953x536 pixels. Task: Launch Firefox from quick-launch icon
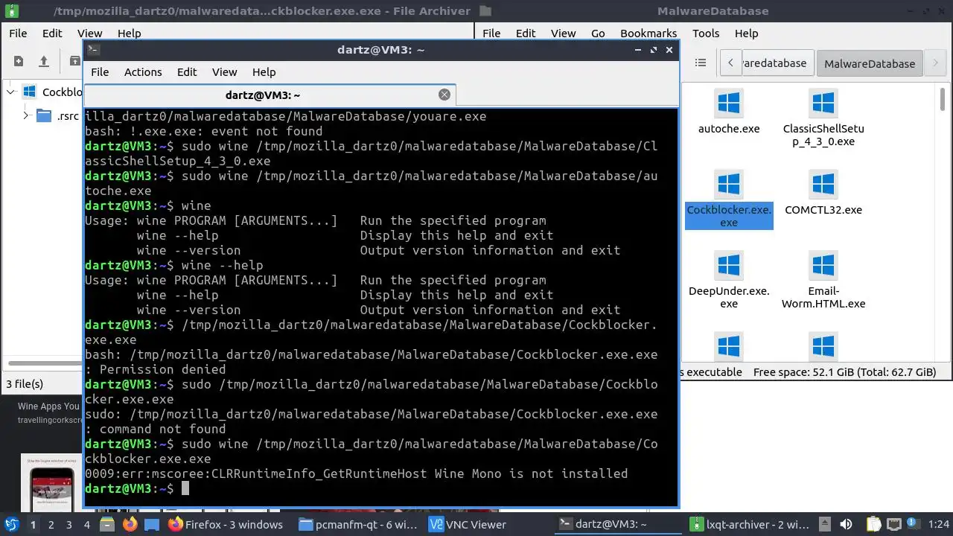coord(130,525)
